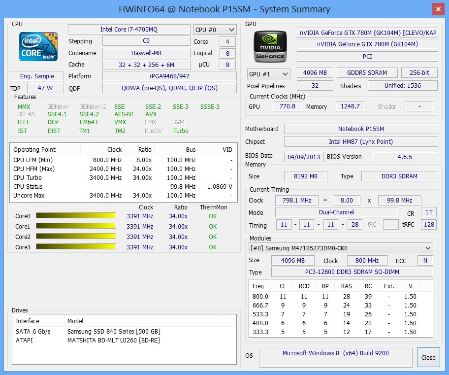The image size is (449, 375).
Task: Click the Unified: 1536 shaders field
Action: [403, 85]
